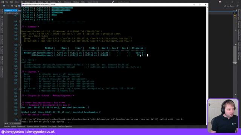Open the Find Results bottom tab
The image size is (241, 135).
click(52, 126)
